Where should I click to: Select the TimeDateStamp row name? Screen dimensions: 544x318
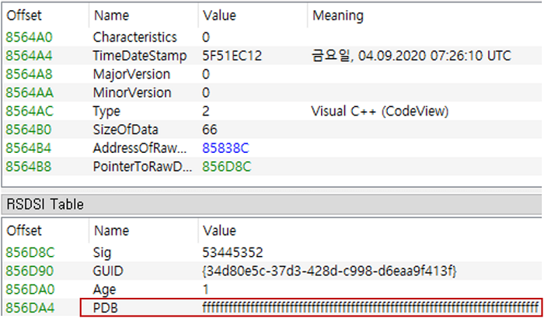tap(140, 56)
